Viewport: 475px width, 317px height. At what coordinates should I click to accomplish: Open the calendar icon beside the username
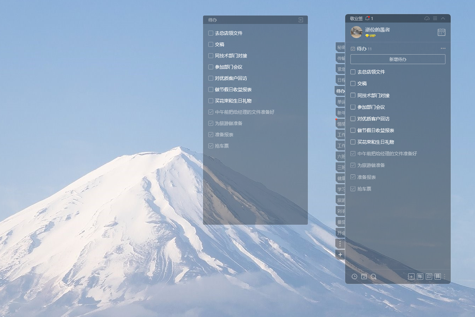point(441,32)
